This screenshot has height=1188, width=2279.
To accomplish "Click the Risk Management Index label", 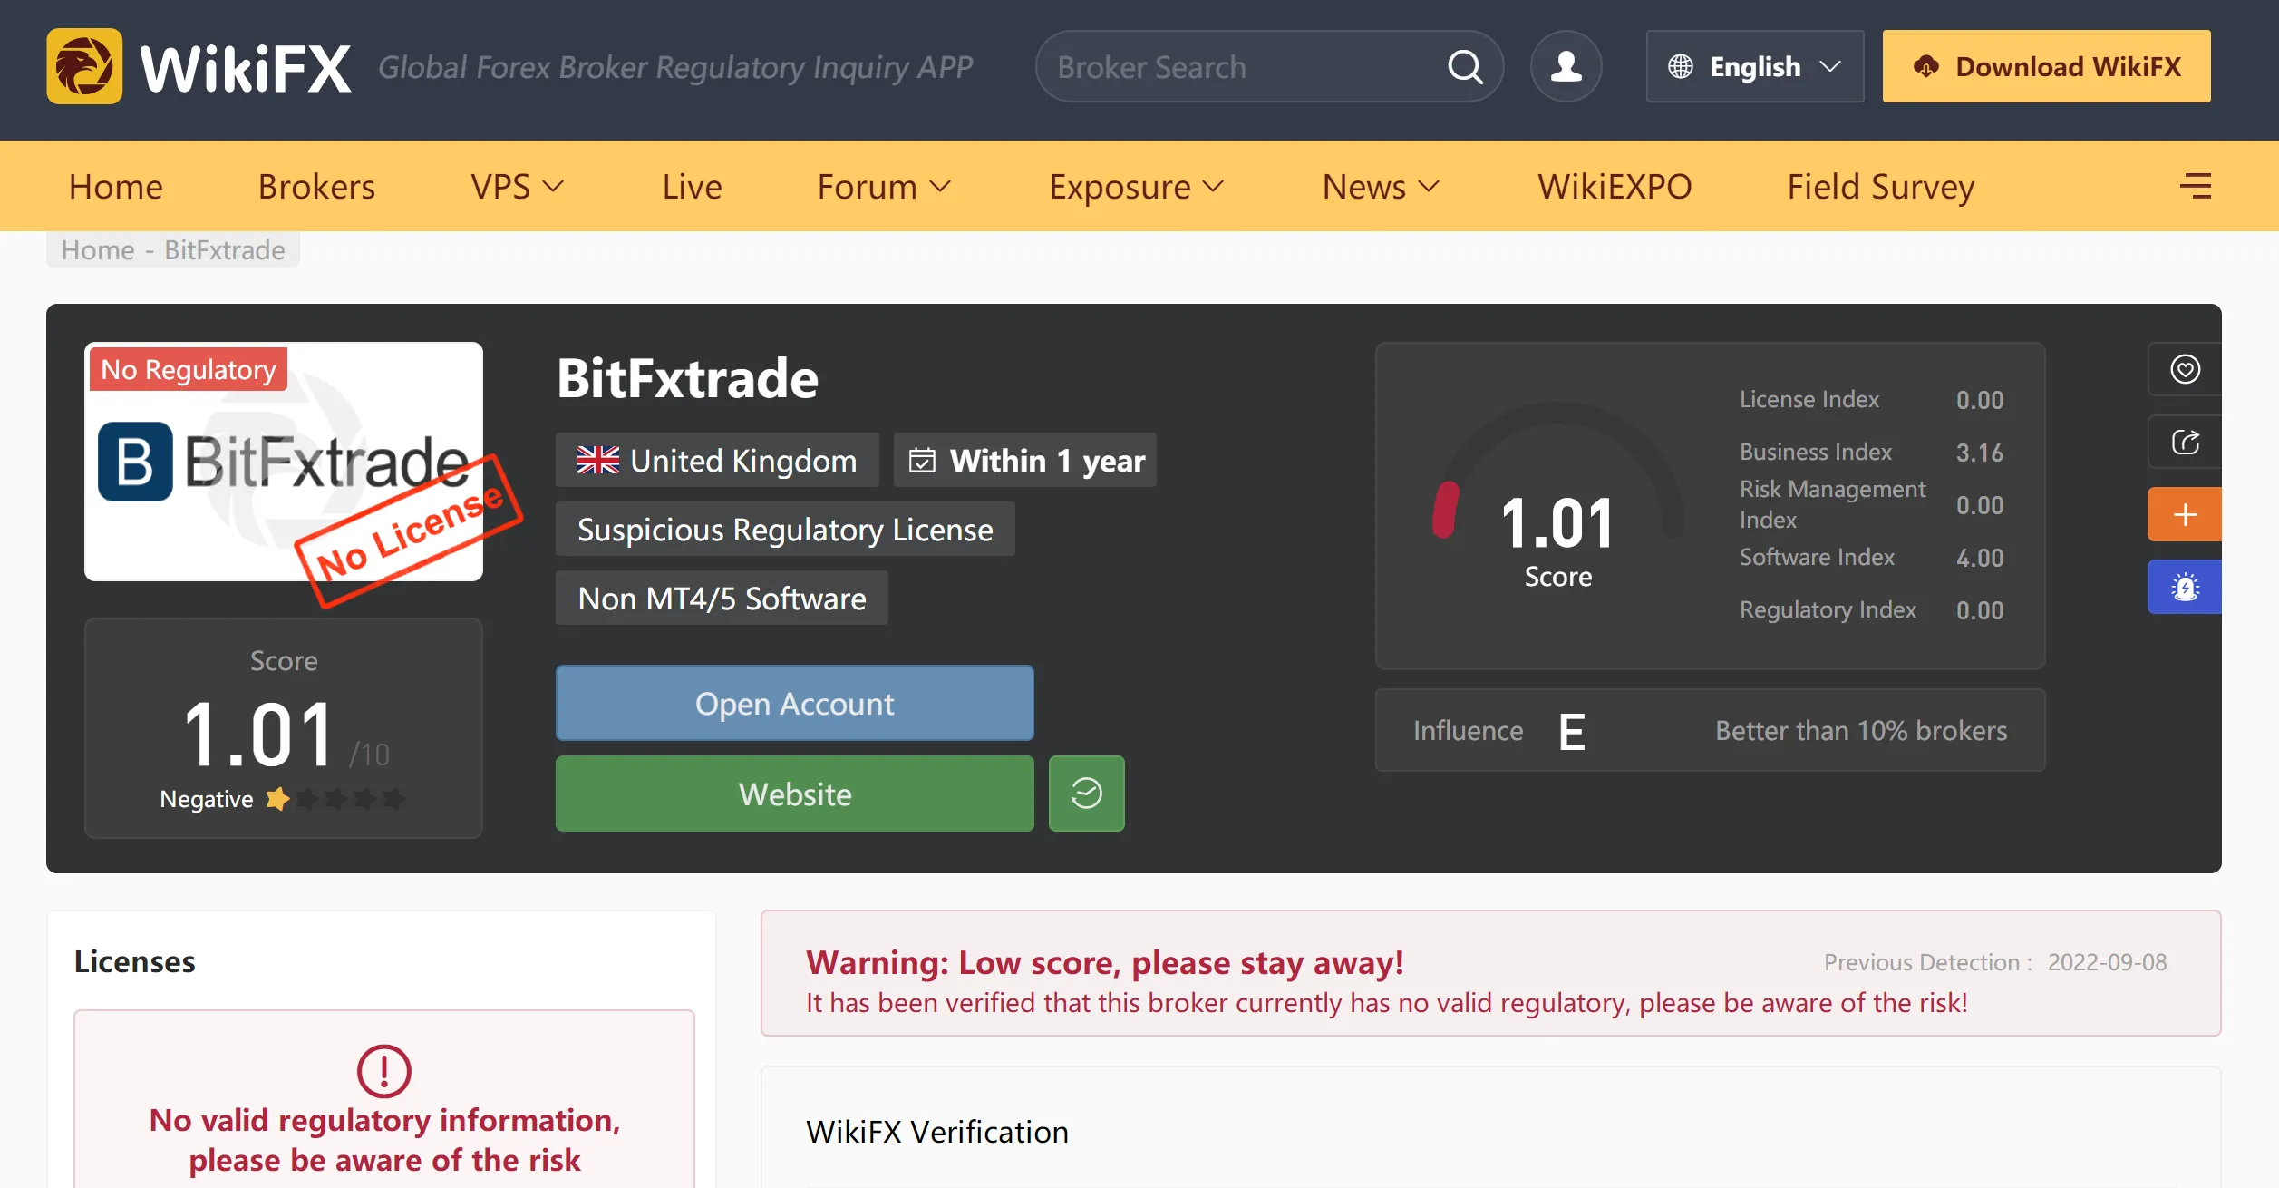I will point(1832,504).
